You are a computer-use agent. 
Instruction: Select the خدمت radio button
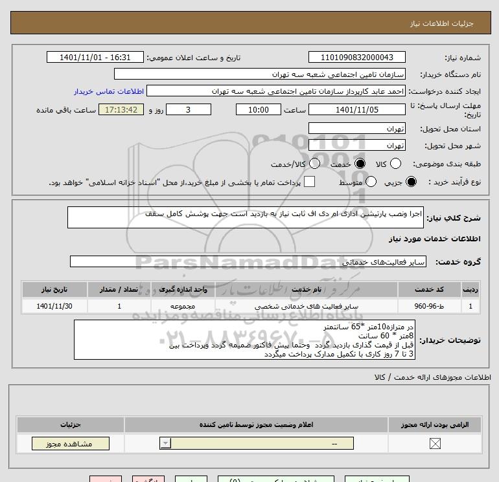tap(360, 164)
